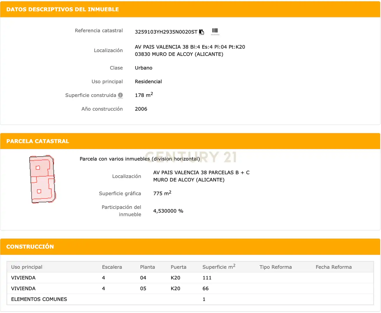Select "VIVIENDA" in the planta 04 row

pos(23,278)
